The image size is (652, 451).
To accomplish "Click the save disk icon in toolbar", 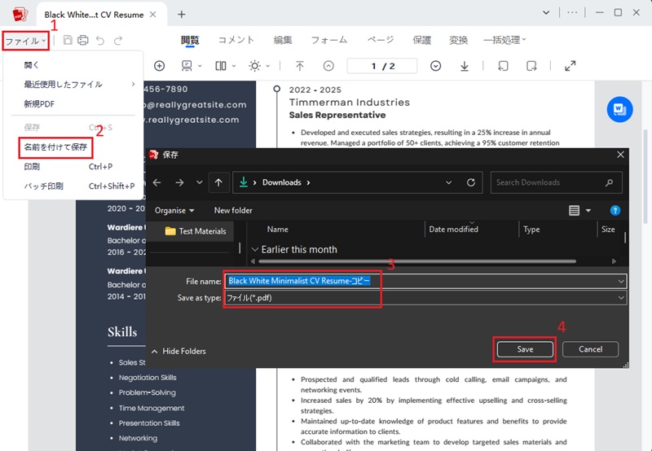I will click(68, 40).
